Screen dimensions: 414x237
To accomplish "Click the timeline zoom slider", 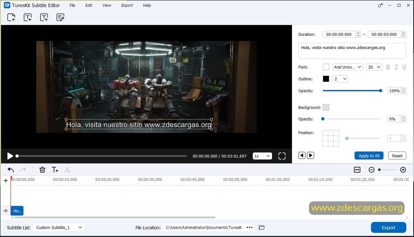I will (387, 170).
